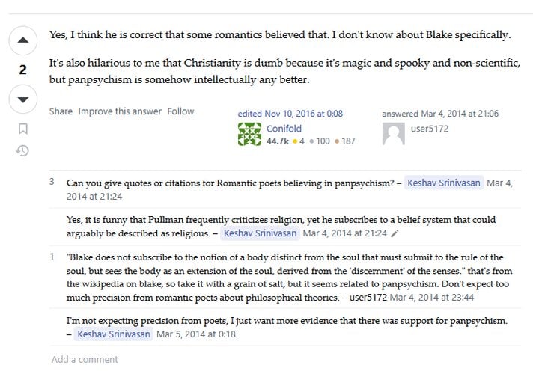View edit history dated Nov 10, 2016
This screenshot has height=377, width=539.
tap(290, 114)
